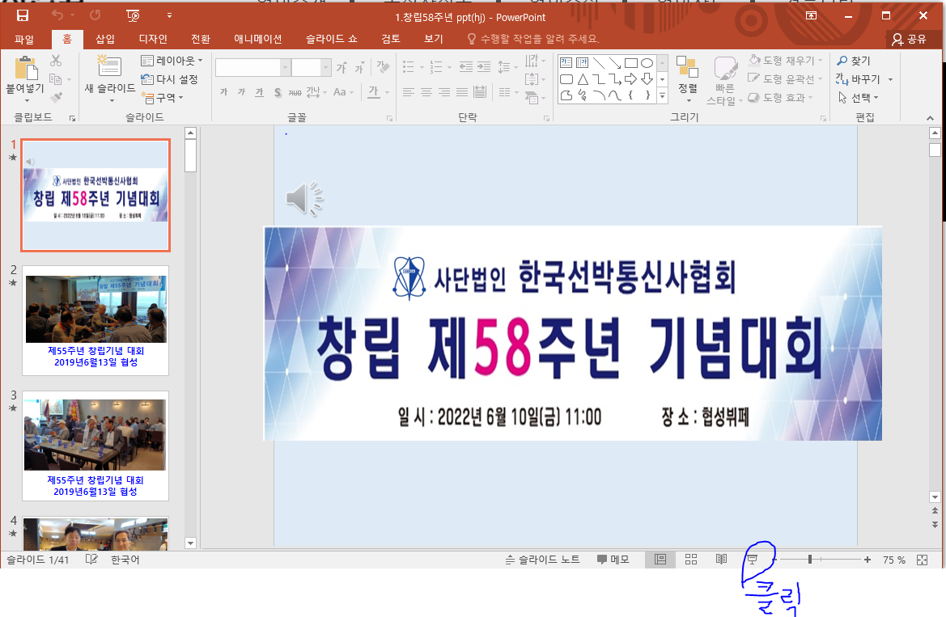Align text to the right

(x=444, y=91)
